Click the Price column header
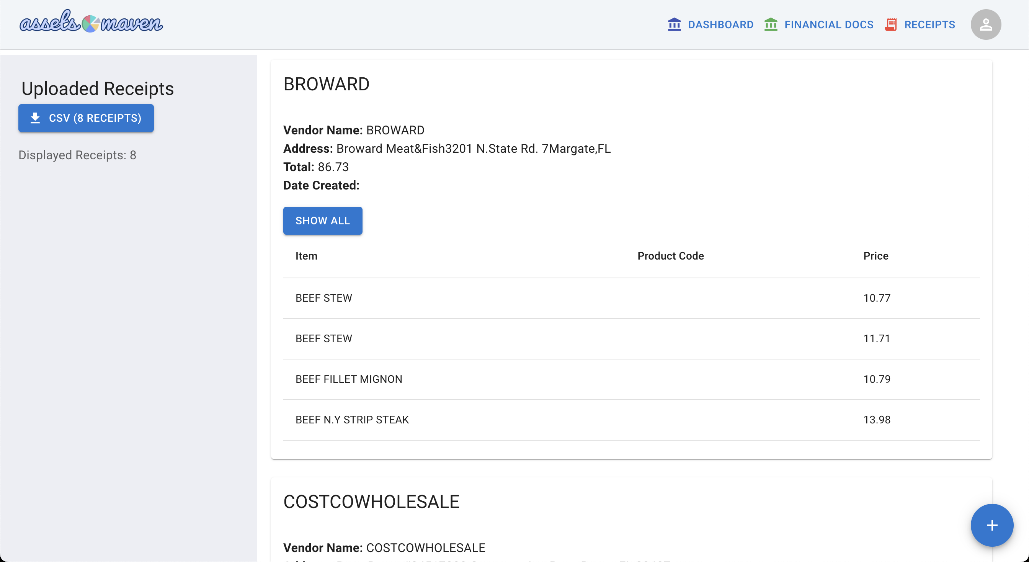 pyautogui.click(x=875, y=256)
